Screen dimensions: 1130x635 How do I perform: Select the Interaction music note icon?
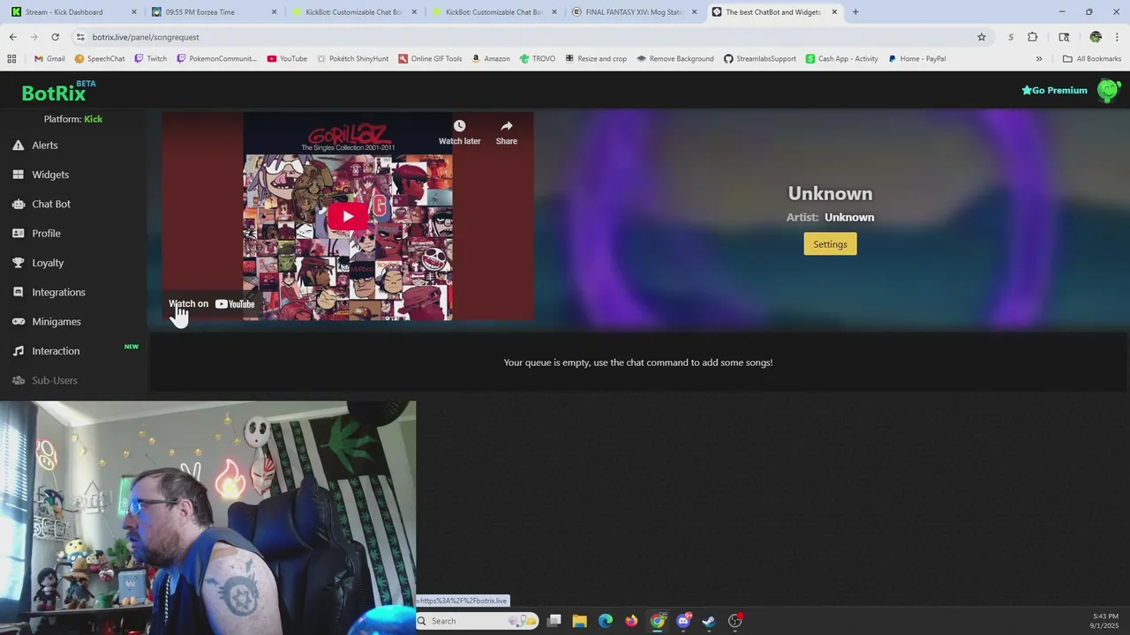point(18,351)
